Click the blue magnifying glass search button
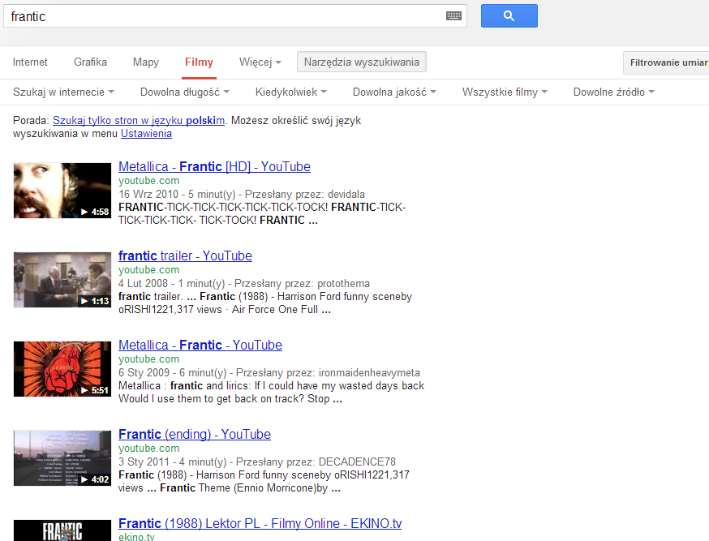The height and width of the screenshot is (541, 709). click(x=509, y=15)
